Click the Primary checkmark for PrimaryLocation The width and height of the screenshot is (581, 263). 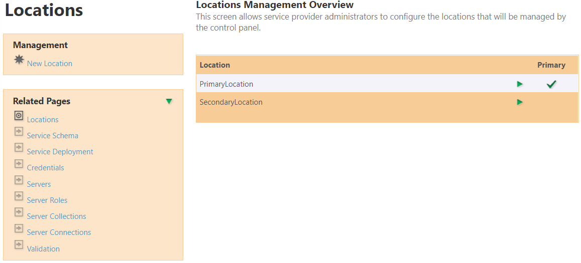pyautogui.click(x=551, y=84)
